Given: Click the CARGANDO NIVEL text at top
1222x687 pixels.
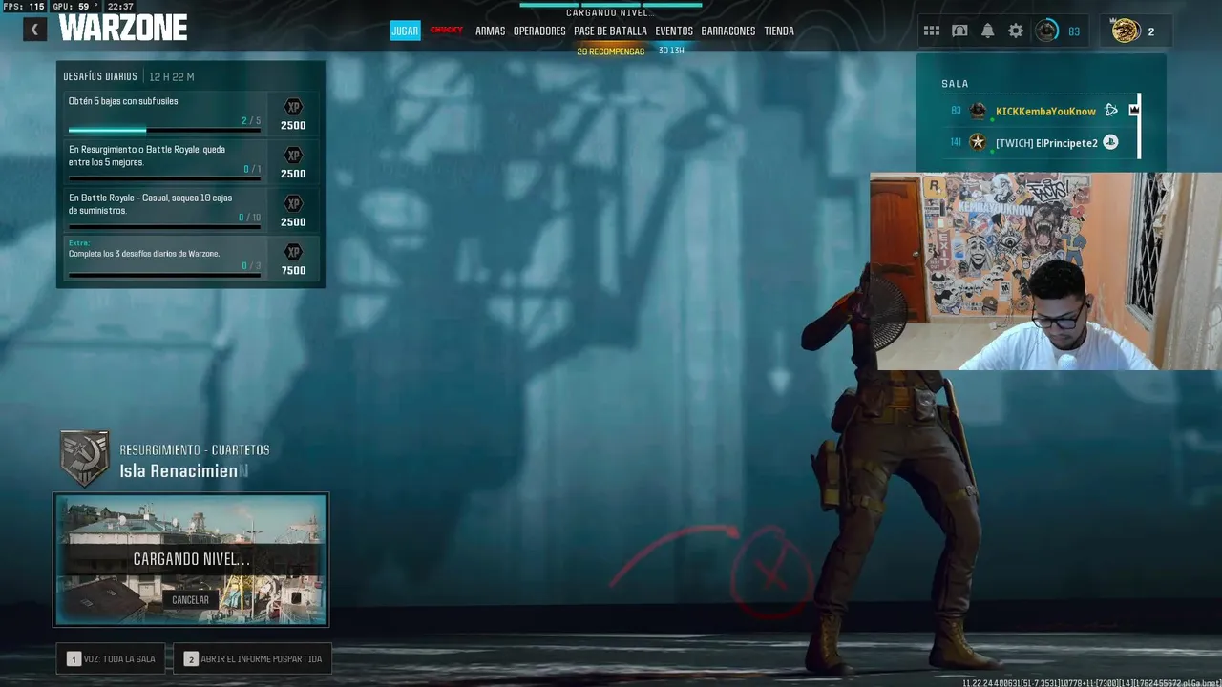Looking at the screenshot, I should (x=610, y=13).
